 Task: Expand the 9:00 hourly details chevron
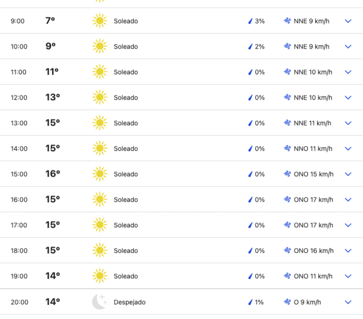(x=348, y=21)
